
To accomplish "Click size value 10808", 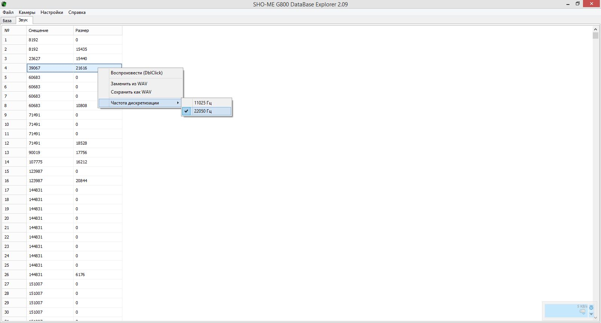I will [x=82, y=106].
